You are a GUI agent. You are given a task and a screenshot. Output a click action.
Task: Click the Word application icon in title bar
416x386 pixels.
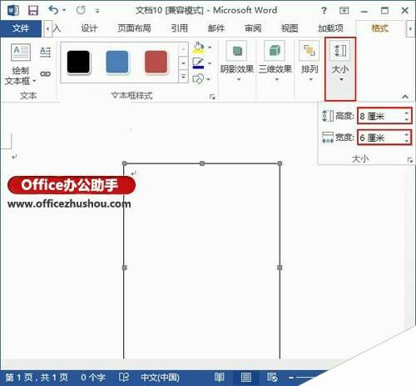coord(13,11)
